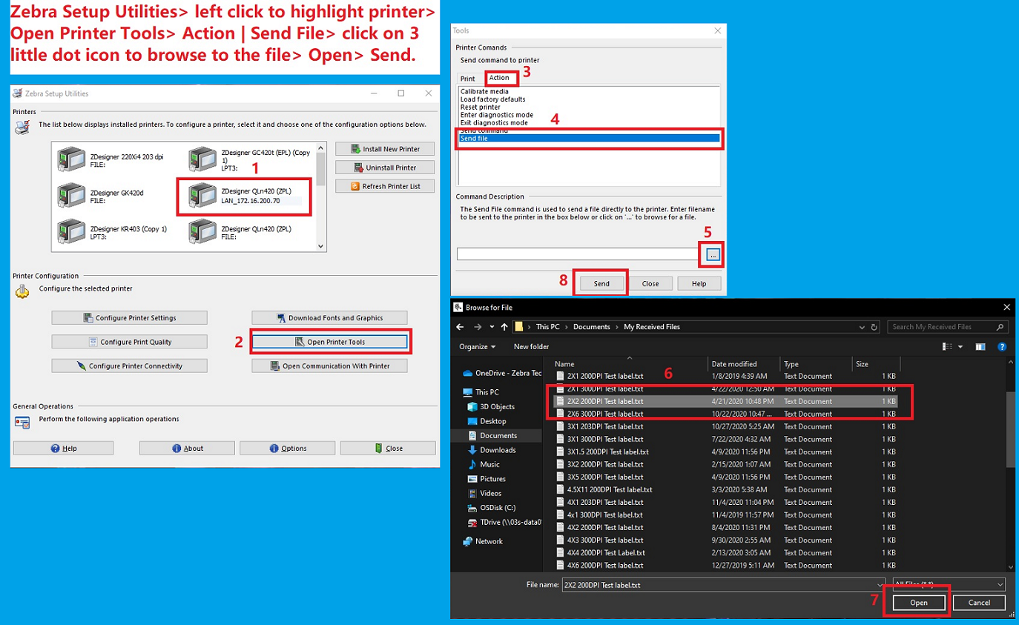Click the ZDesigner 220Xi4 203 dpi printer icon
1019x625 pixels.
point(73,159)
